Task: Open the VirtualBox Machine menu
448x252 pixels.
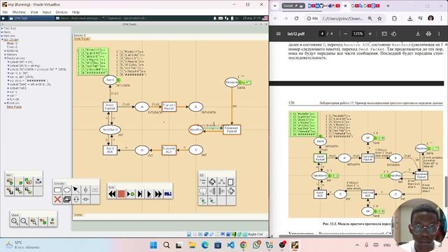Action: (x=19, y=12)
